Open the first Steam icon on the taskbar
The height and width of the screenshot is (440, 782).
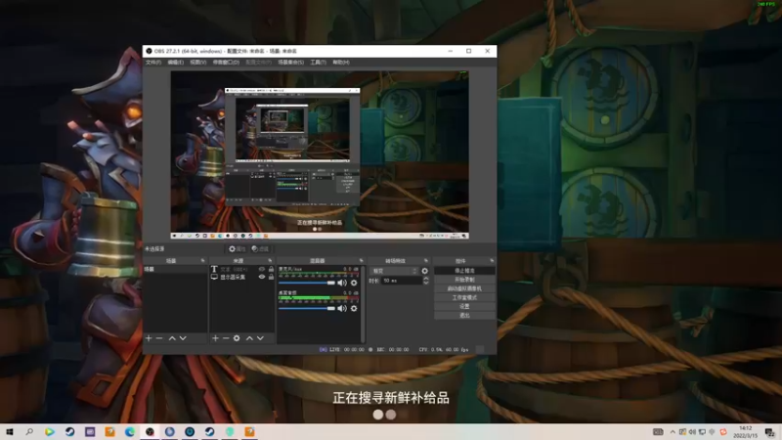pyautogui.click(x=69, y=431)
